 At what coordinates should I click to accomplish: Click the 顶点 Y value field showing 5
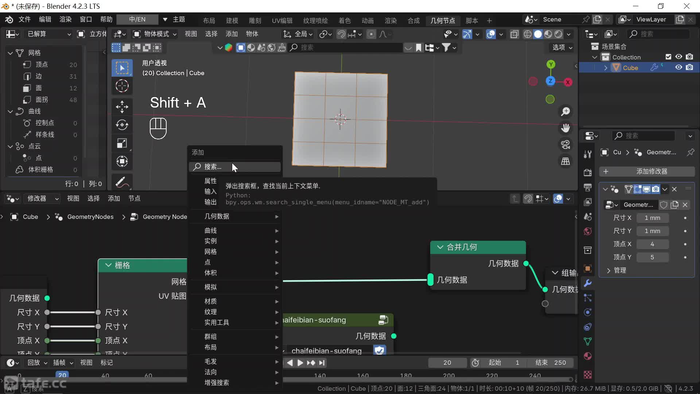652,257
